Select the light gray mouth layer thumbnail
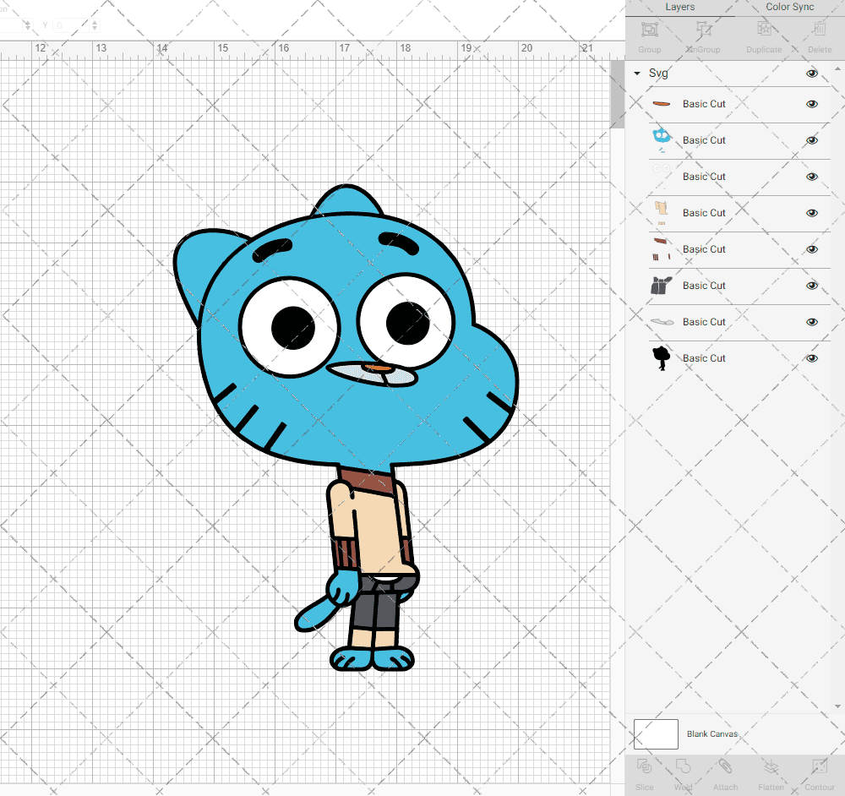This screenshot has width=845, height=796. [662, 322]
